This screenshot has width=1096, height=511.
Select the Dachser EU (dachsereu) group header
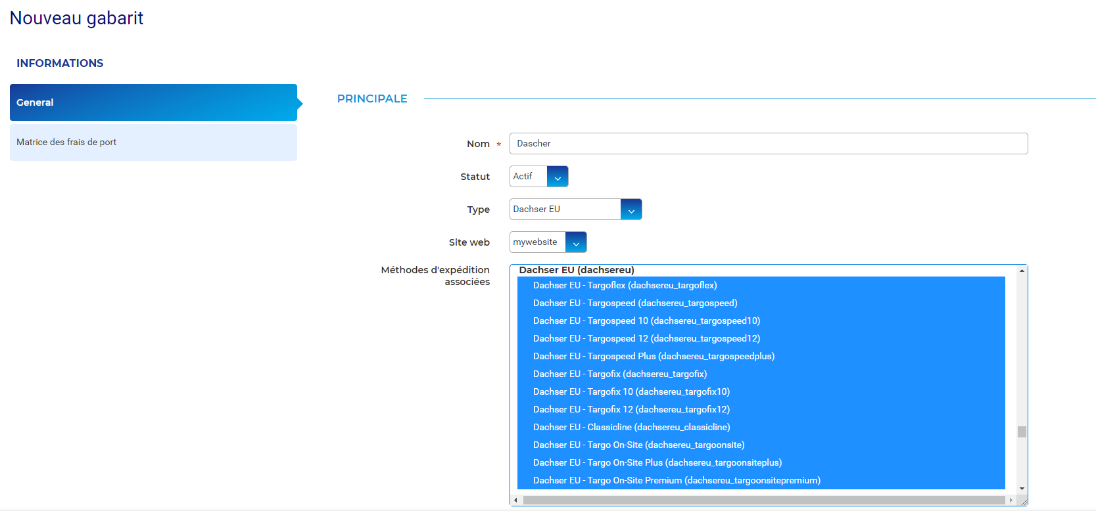click(x=577, y=270)
